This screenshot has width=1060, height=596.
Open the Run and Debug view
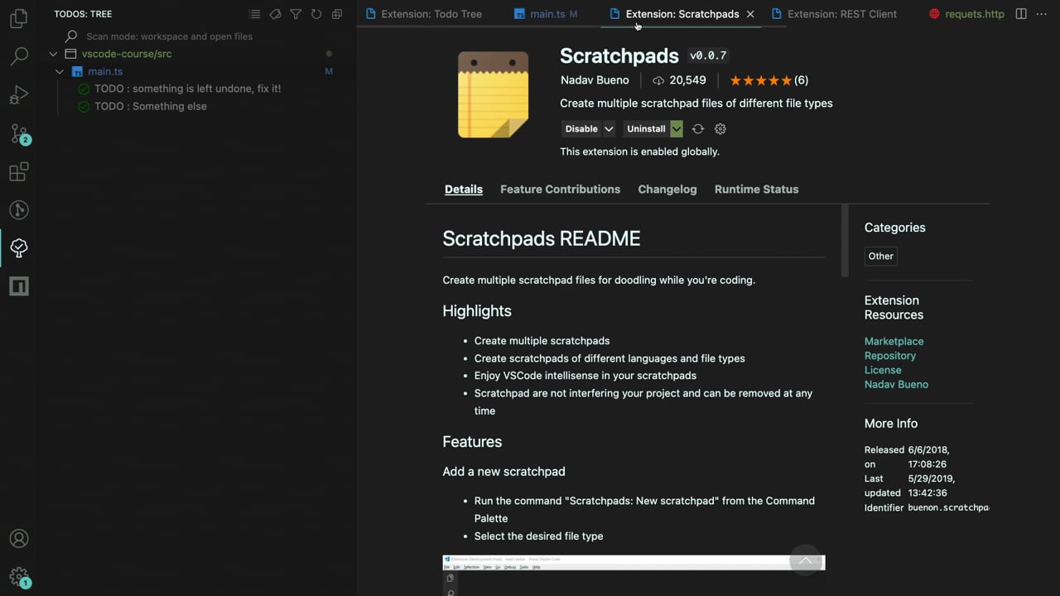click(18, 94)
